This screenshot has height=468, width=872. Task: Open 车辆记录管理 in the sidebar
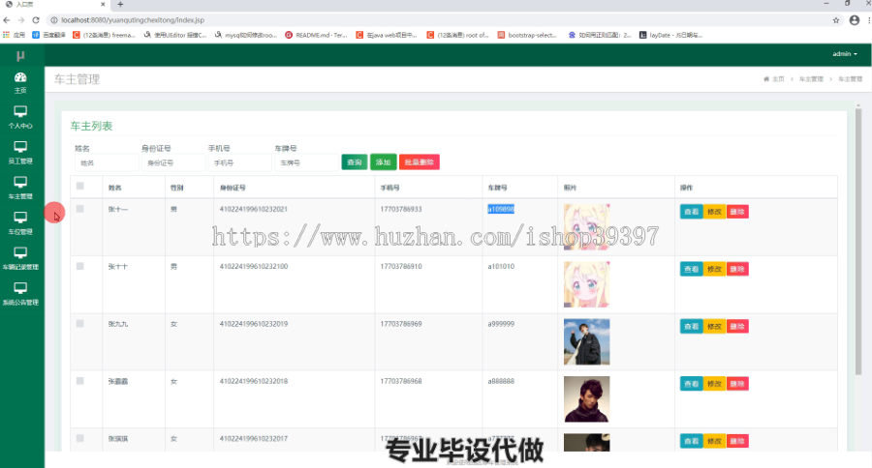coord(20,259)
